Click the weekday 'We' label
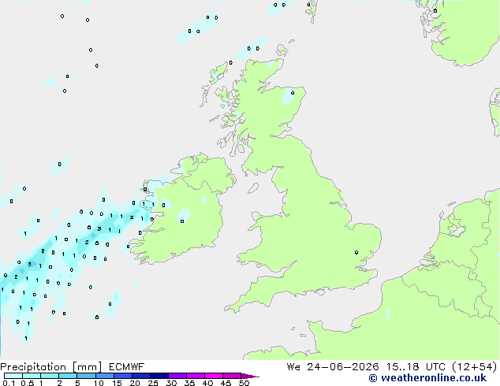 click(293, 367)
